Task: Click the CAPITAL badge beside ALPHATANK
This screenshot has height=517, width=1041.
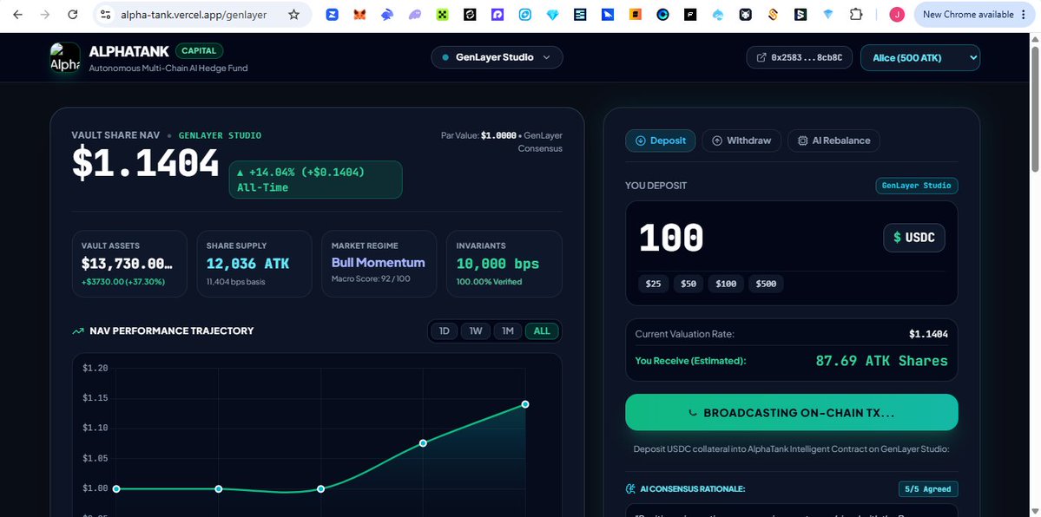Action: [199, 50]
